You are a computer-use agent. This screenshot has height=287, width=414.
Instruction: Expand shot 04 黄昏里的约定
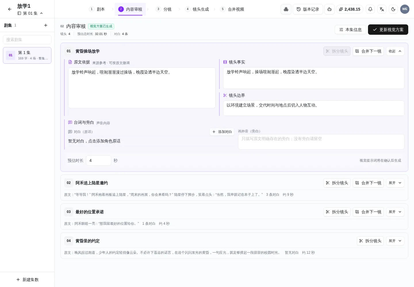(x=395, y=241)
